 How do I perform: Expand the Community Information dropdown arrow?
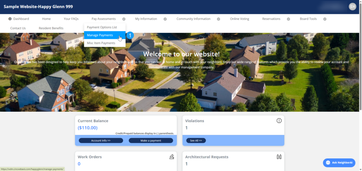pos(218,19)
